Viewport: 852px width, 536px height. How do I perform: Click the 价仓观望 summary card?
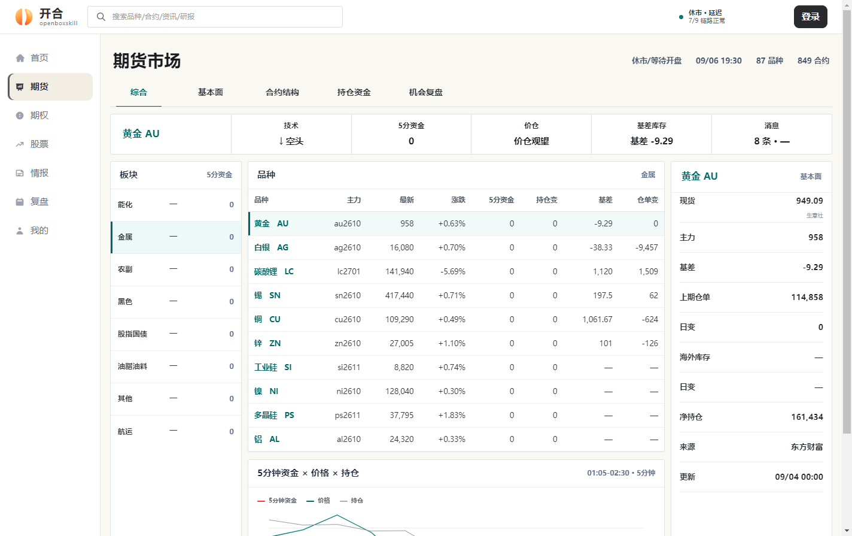(531, 134)
